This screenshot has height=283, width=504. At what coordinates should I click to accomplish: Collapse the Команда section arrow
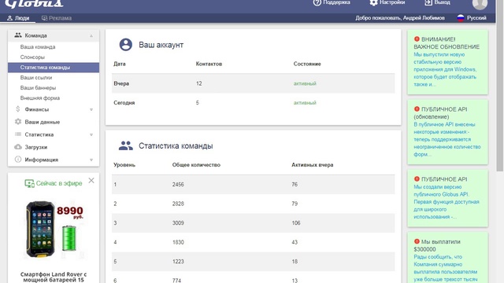tap(91, 35)
